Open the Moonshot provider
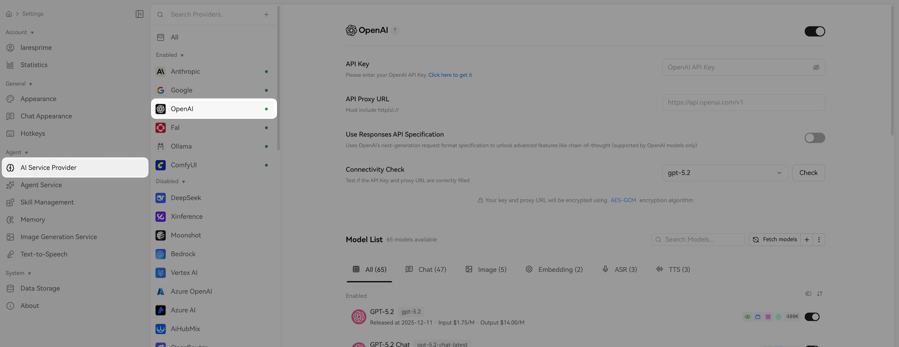The height and width of the screenshot is (347, 899). pos(214,236)
